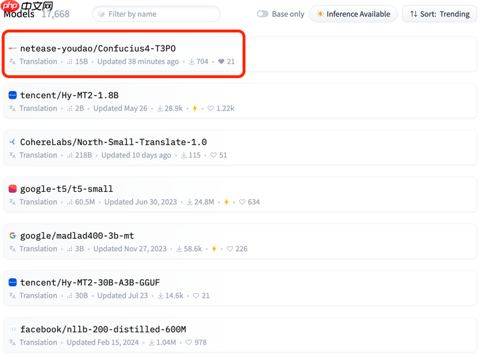
Task: Click the sparkle icon in Inference Available
Action: click(x=320, y=14)
